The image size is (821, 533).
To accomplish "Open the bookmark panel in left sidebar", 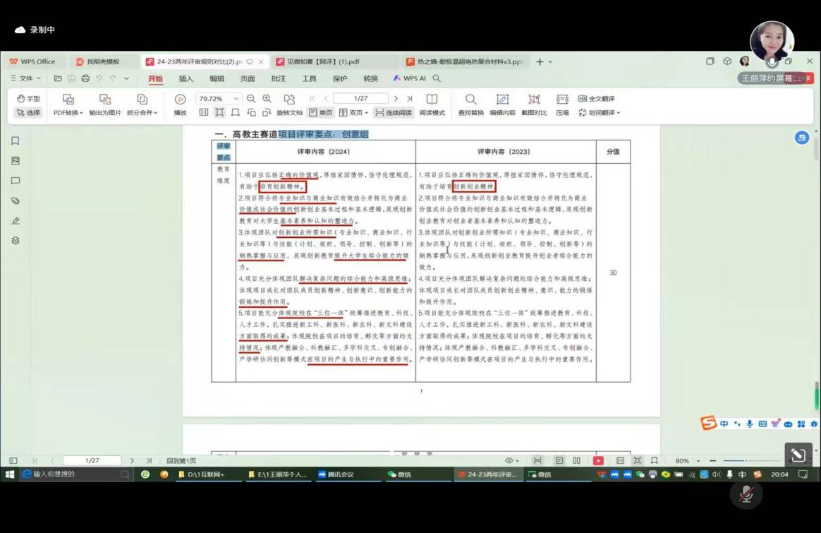I will [x=16, y=141].
